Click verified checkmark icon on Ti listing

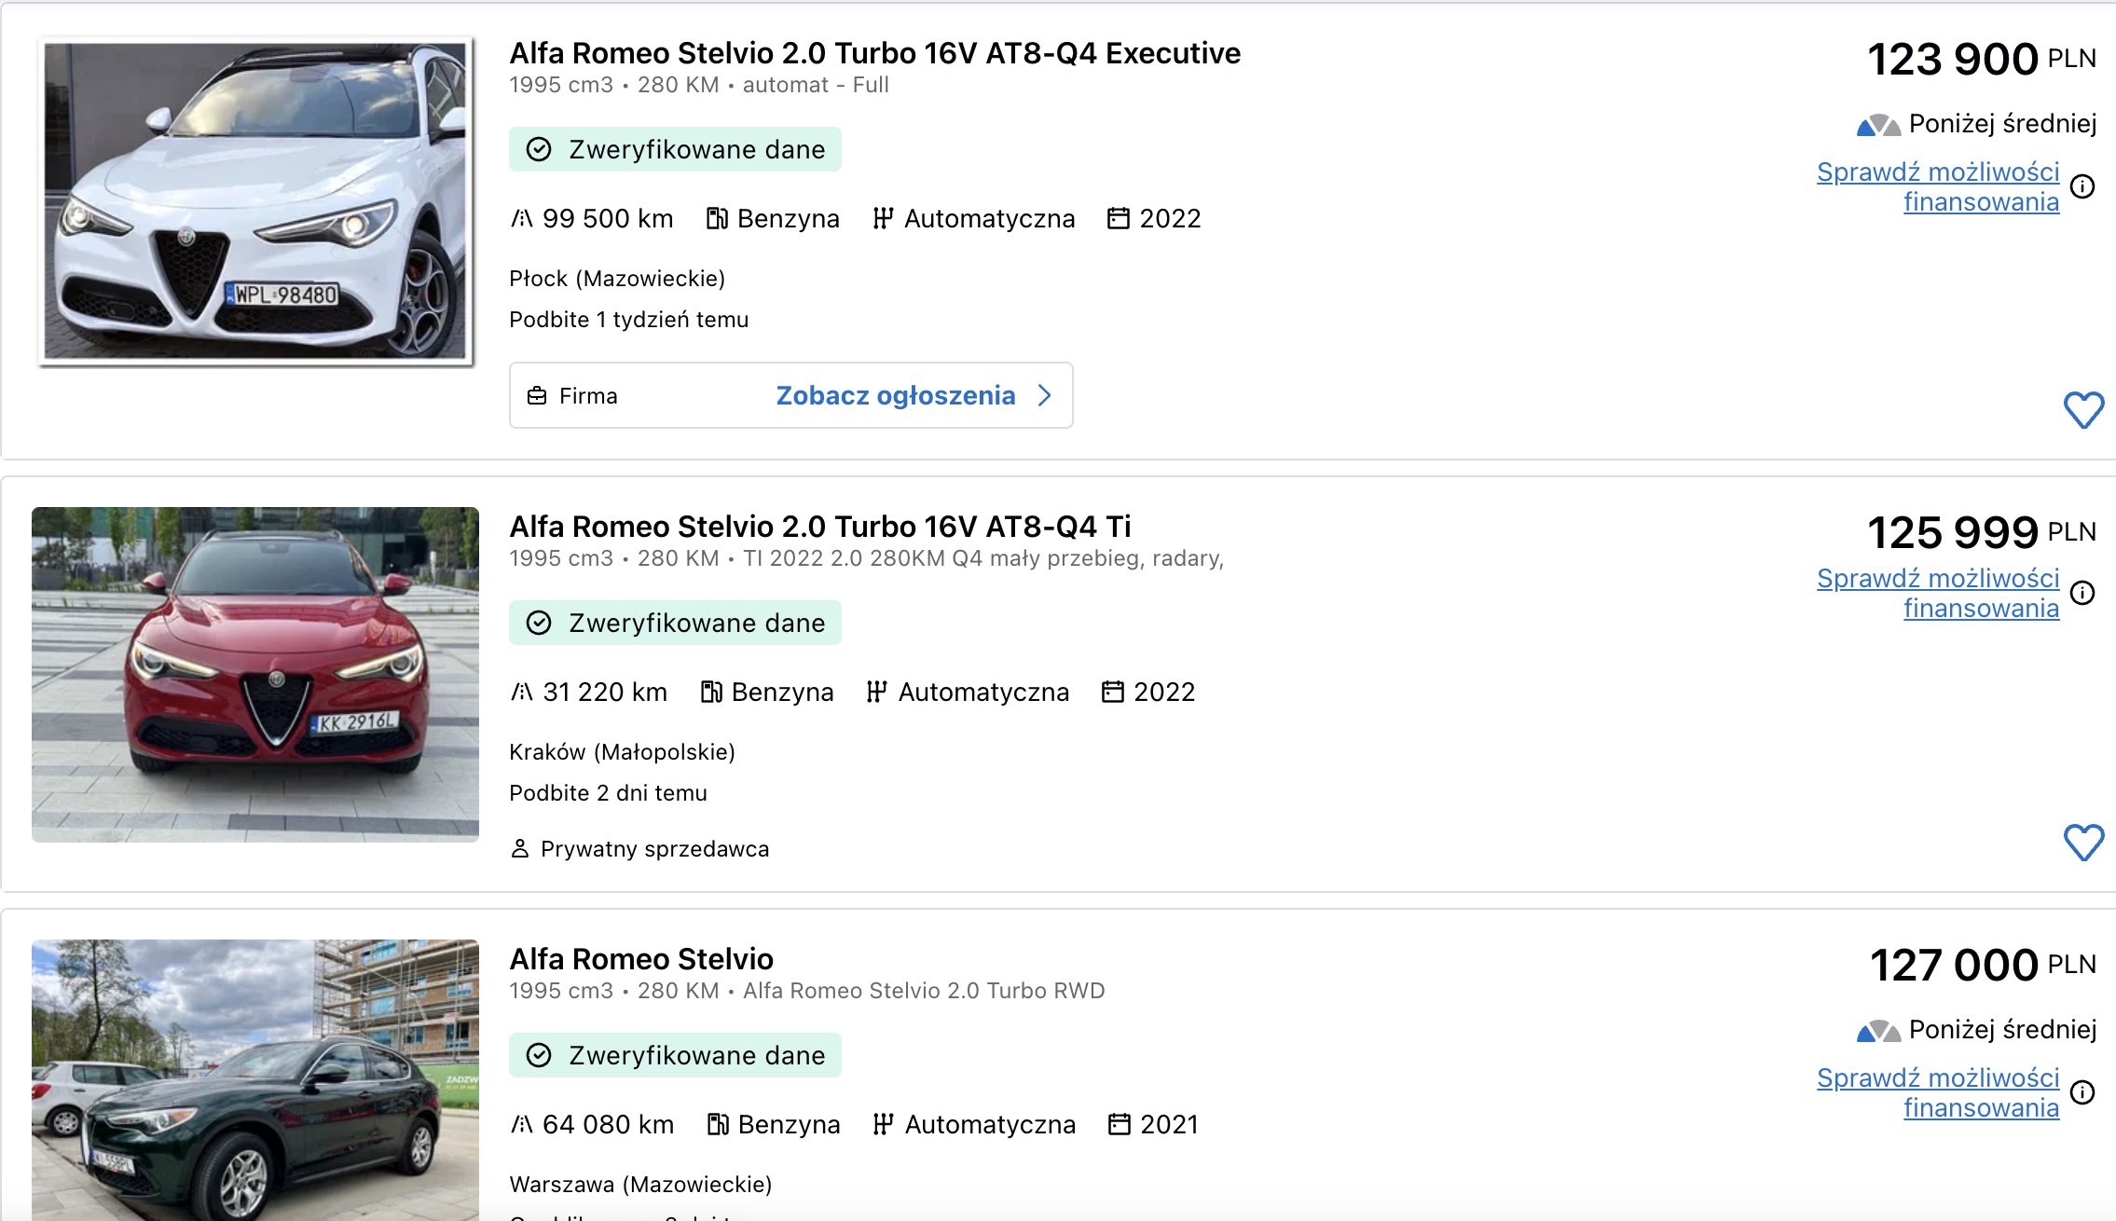coord(539,624)
